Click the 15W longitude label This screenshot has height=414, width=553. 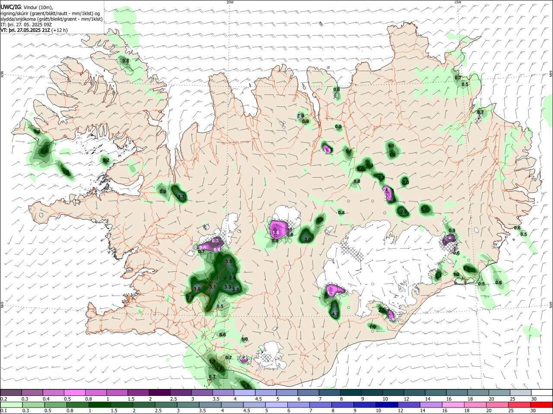[x=457, y=2]
